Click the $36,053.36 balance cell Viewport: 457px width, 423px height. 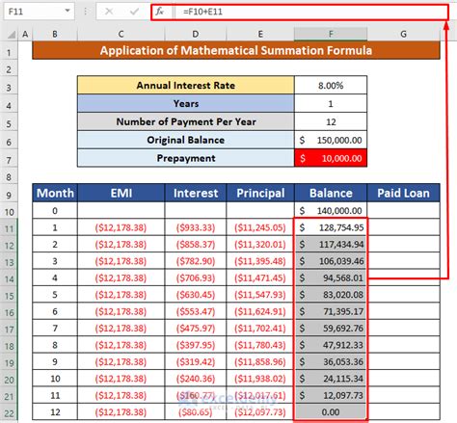pyautogui.click(x=331, y=361)
